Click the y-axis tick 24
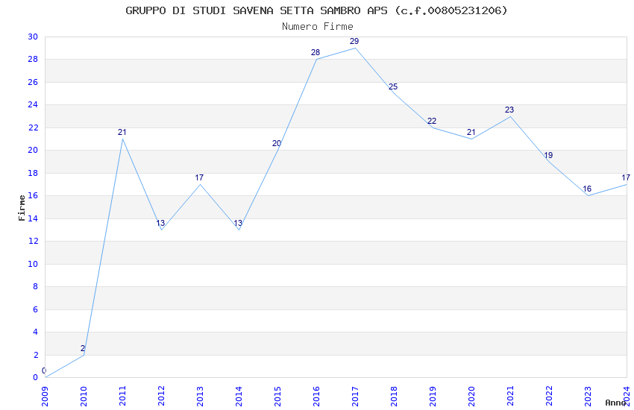Viewport: 634px width, 410px height. 33,104
